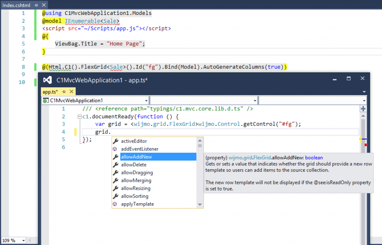
Task: Open the rightmost member navigation dropdown
Action: (x=364, y=100)
